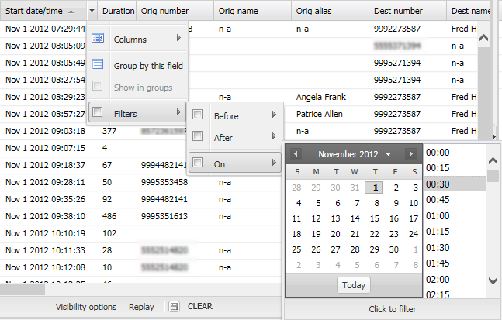Tick the On filter checkbox
The width and height of the screenshot is (502, 320).
pyautogui.click(x=198, y=163)
